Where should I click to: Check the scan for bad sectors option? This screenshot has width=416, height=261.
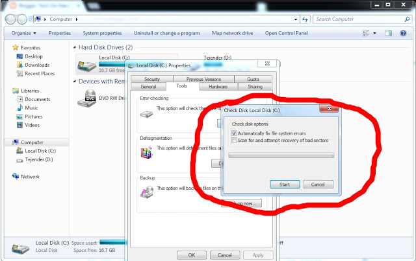pyautogui.click(x=234, y=141)
